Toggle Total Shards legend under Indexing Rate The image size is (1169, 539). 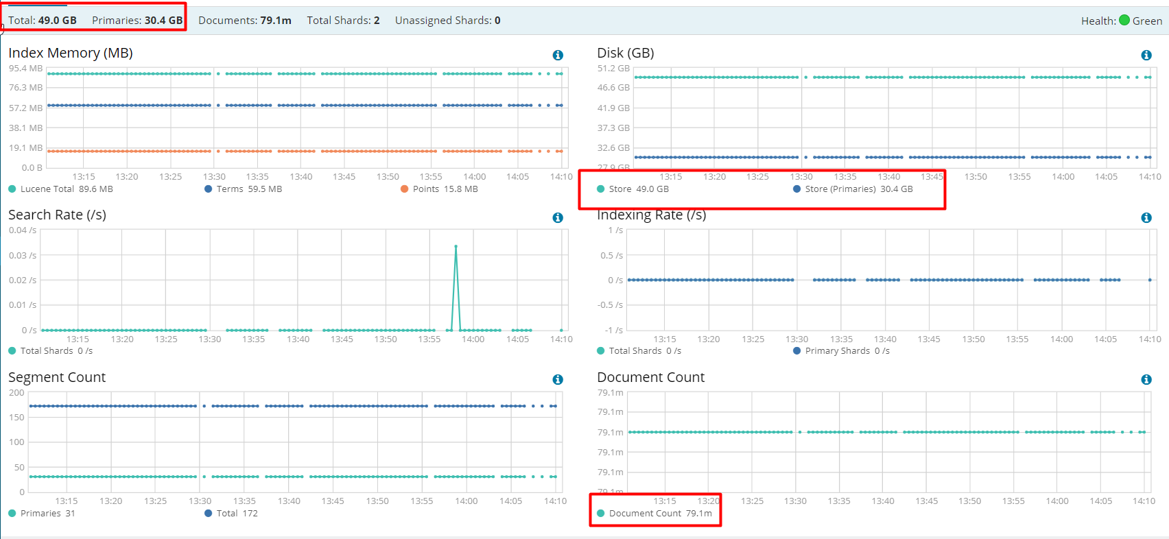tap(639, 350)
